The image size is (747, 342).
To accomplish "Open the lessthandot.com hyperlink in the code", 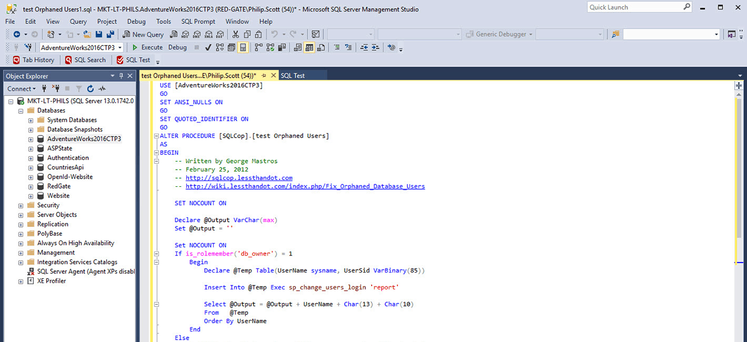I will pos(239,177).
